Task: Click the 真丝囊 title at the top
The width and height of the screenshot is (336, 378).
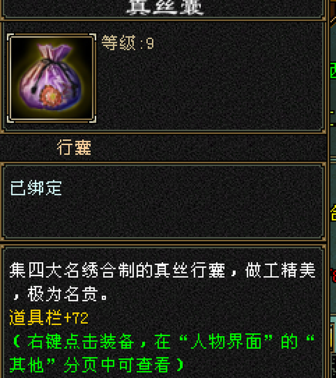Action: (165, 7)
